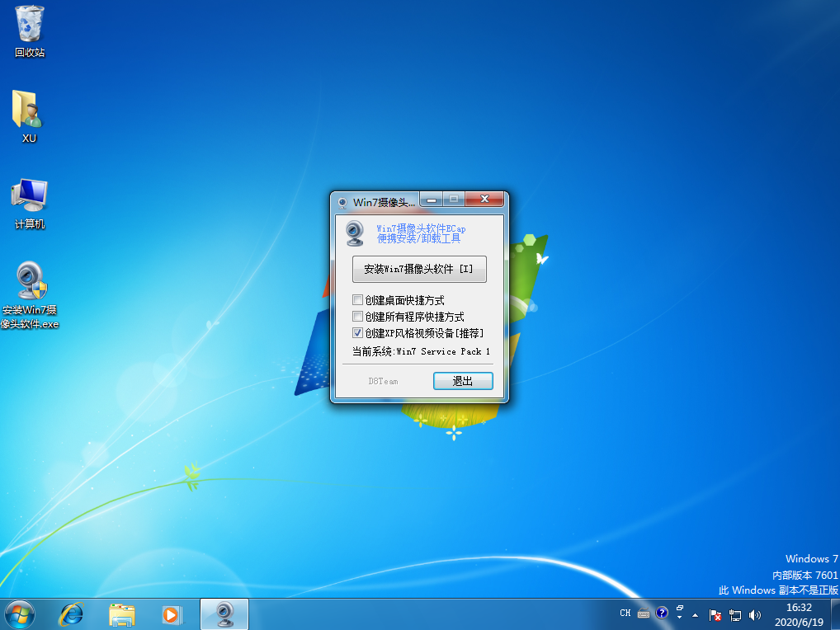
Task: Click the Show desktop button
Action: pos(835,614)
